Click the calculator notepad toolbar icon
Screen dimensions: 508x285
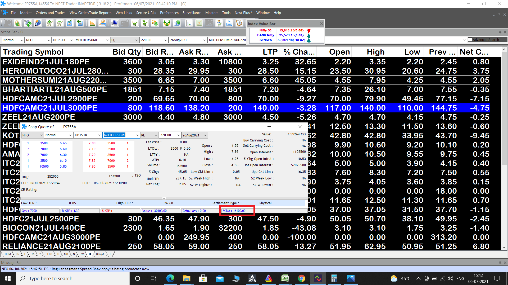(x=239, y=23)
